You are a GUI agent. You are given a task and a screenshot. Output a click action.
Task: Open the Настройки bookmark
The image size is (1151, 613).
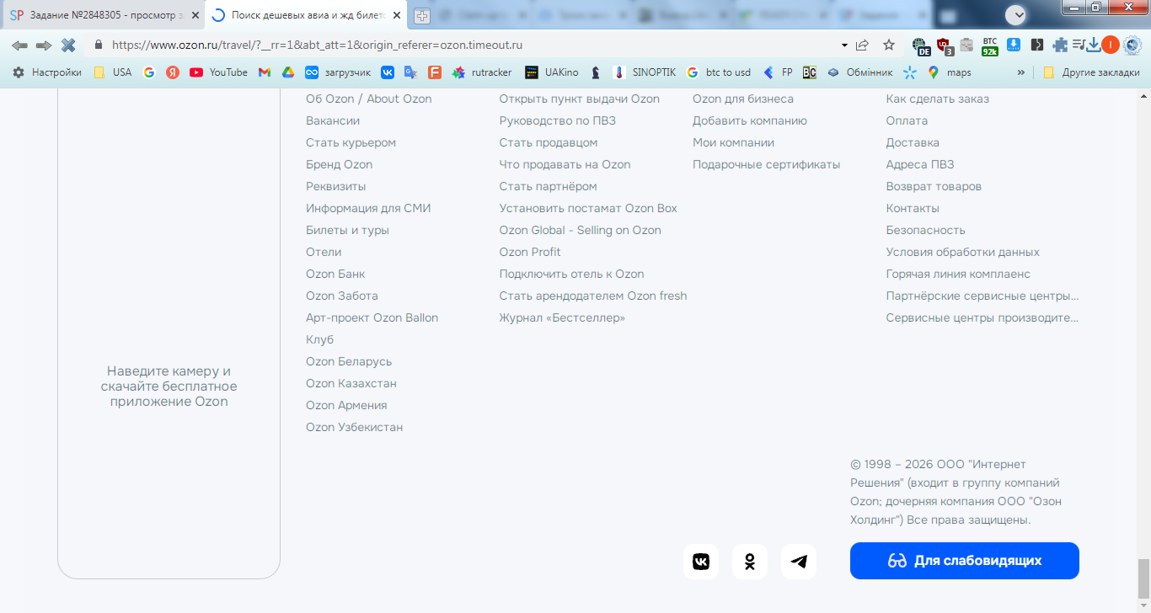[x=47, y=72]
